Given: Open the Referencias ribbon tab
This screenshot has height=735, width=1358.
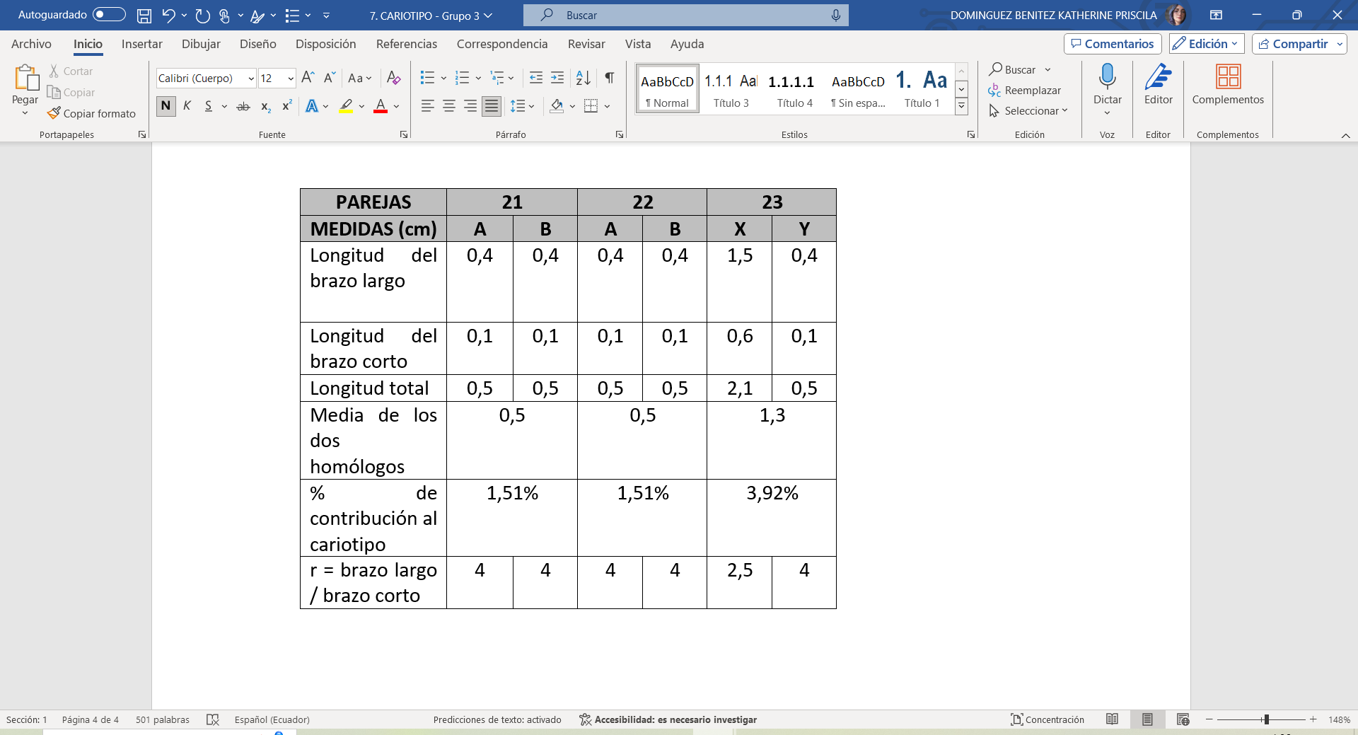Looking at the screenshot, I should pyautogui.click(x=406, y=44).
